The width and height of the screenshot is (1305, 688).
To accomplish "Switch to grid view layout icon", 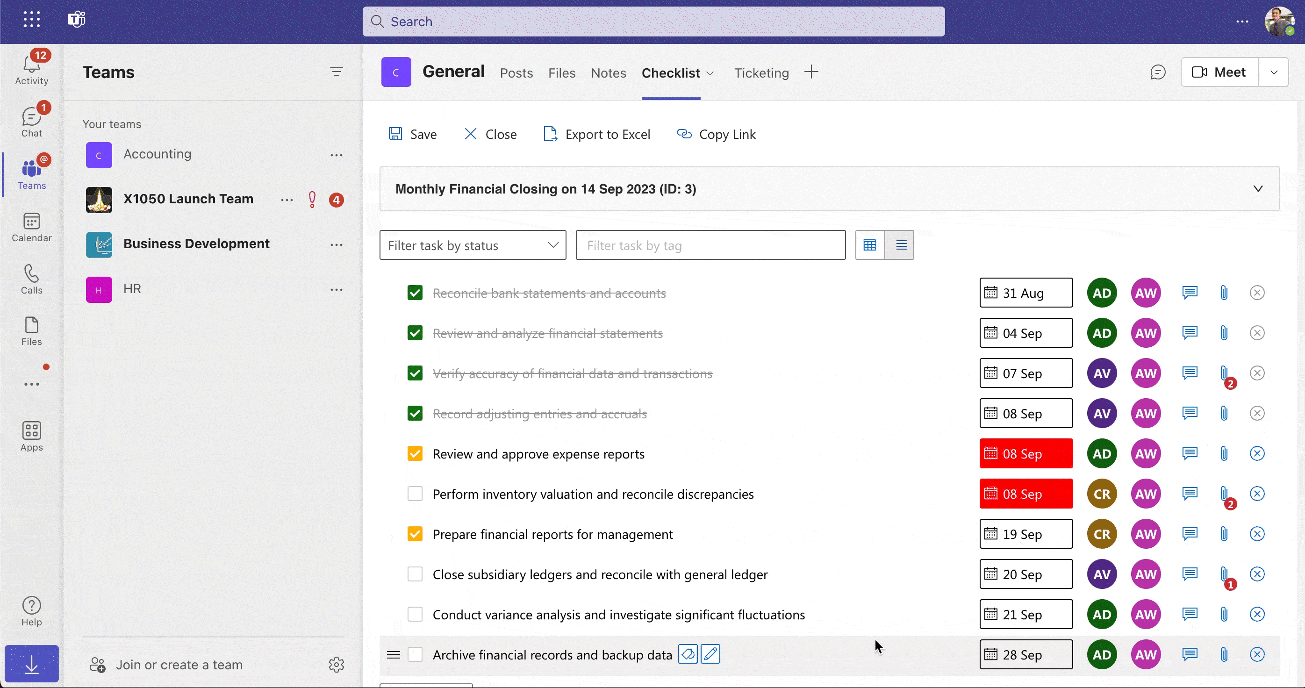I will pyautogui.click(x=870, y=245).
